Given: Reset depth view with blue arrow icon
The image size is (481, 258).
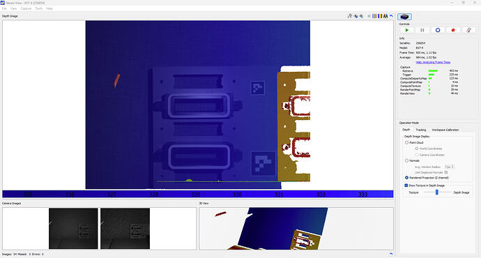Looking at the screenshot, I should 391,16.
